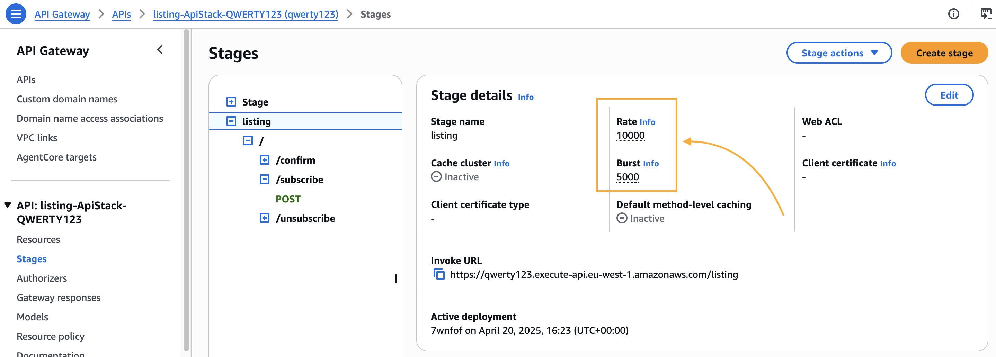Expand the Stage tree header plus icon
Screen dimensions: 996x357
[x=231, y=102]
